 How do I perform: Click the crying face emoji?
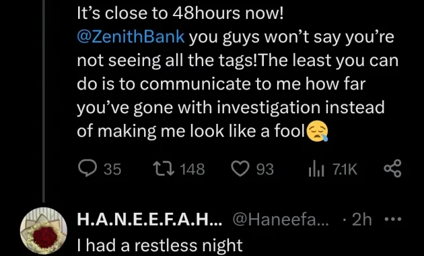click(318, 131)
